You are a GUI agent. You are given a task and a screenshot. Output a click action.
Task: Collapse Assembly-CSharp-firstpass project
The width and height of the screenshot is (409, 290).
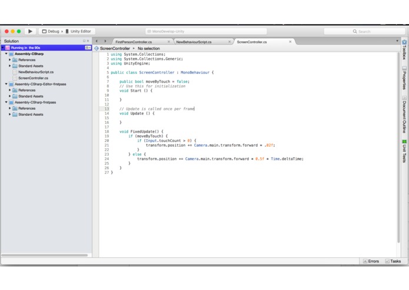tap(6, 102)
